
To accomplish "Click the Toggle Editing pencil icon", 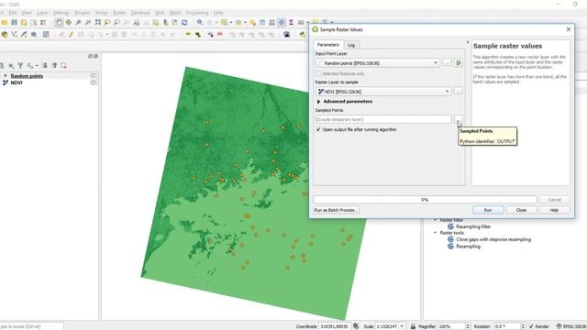I will coord(71,35).
